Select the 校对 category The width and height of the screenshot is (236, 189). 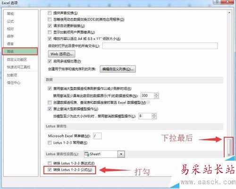pos(10,29)
